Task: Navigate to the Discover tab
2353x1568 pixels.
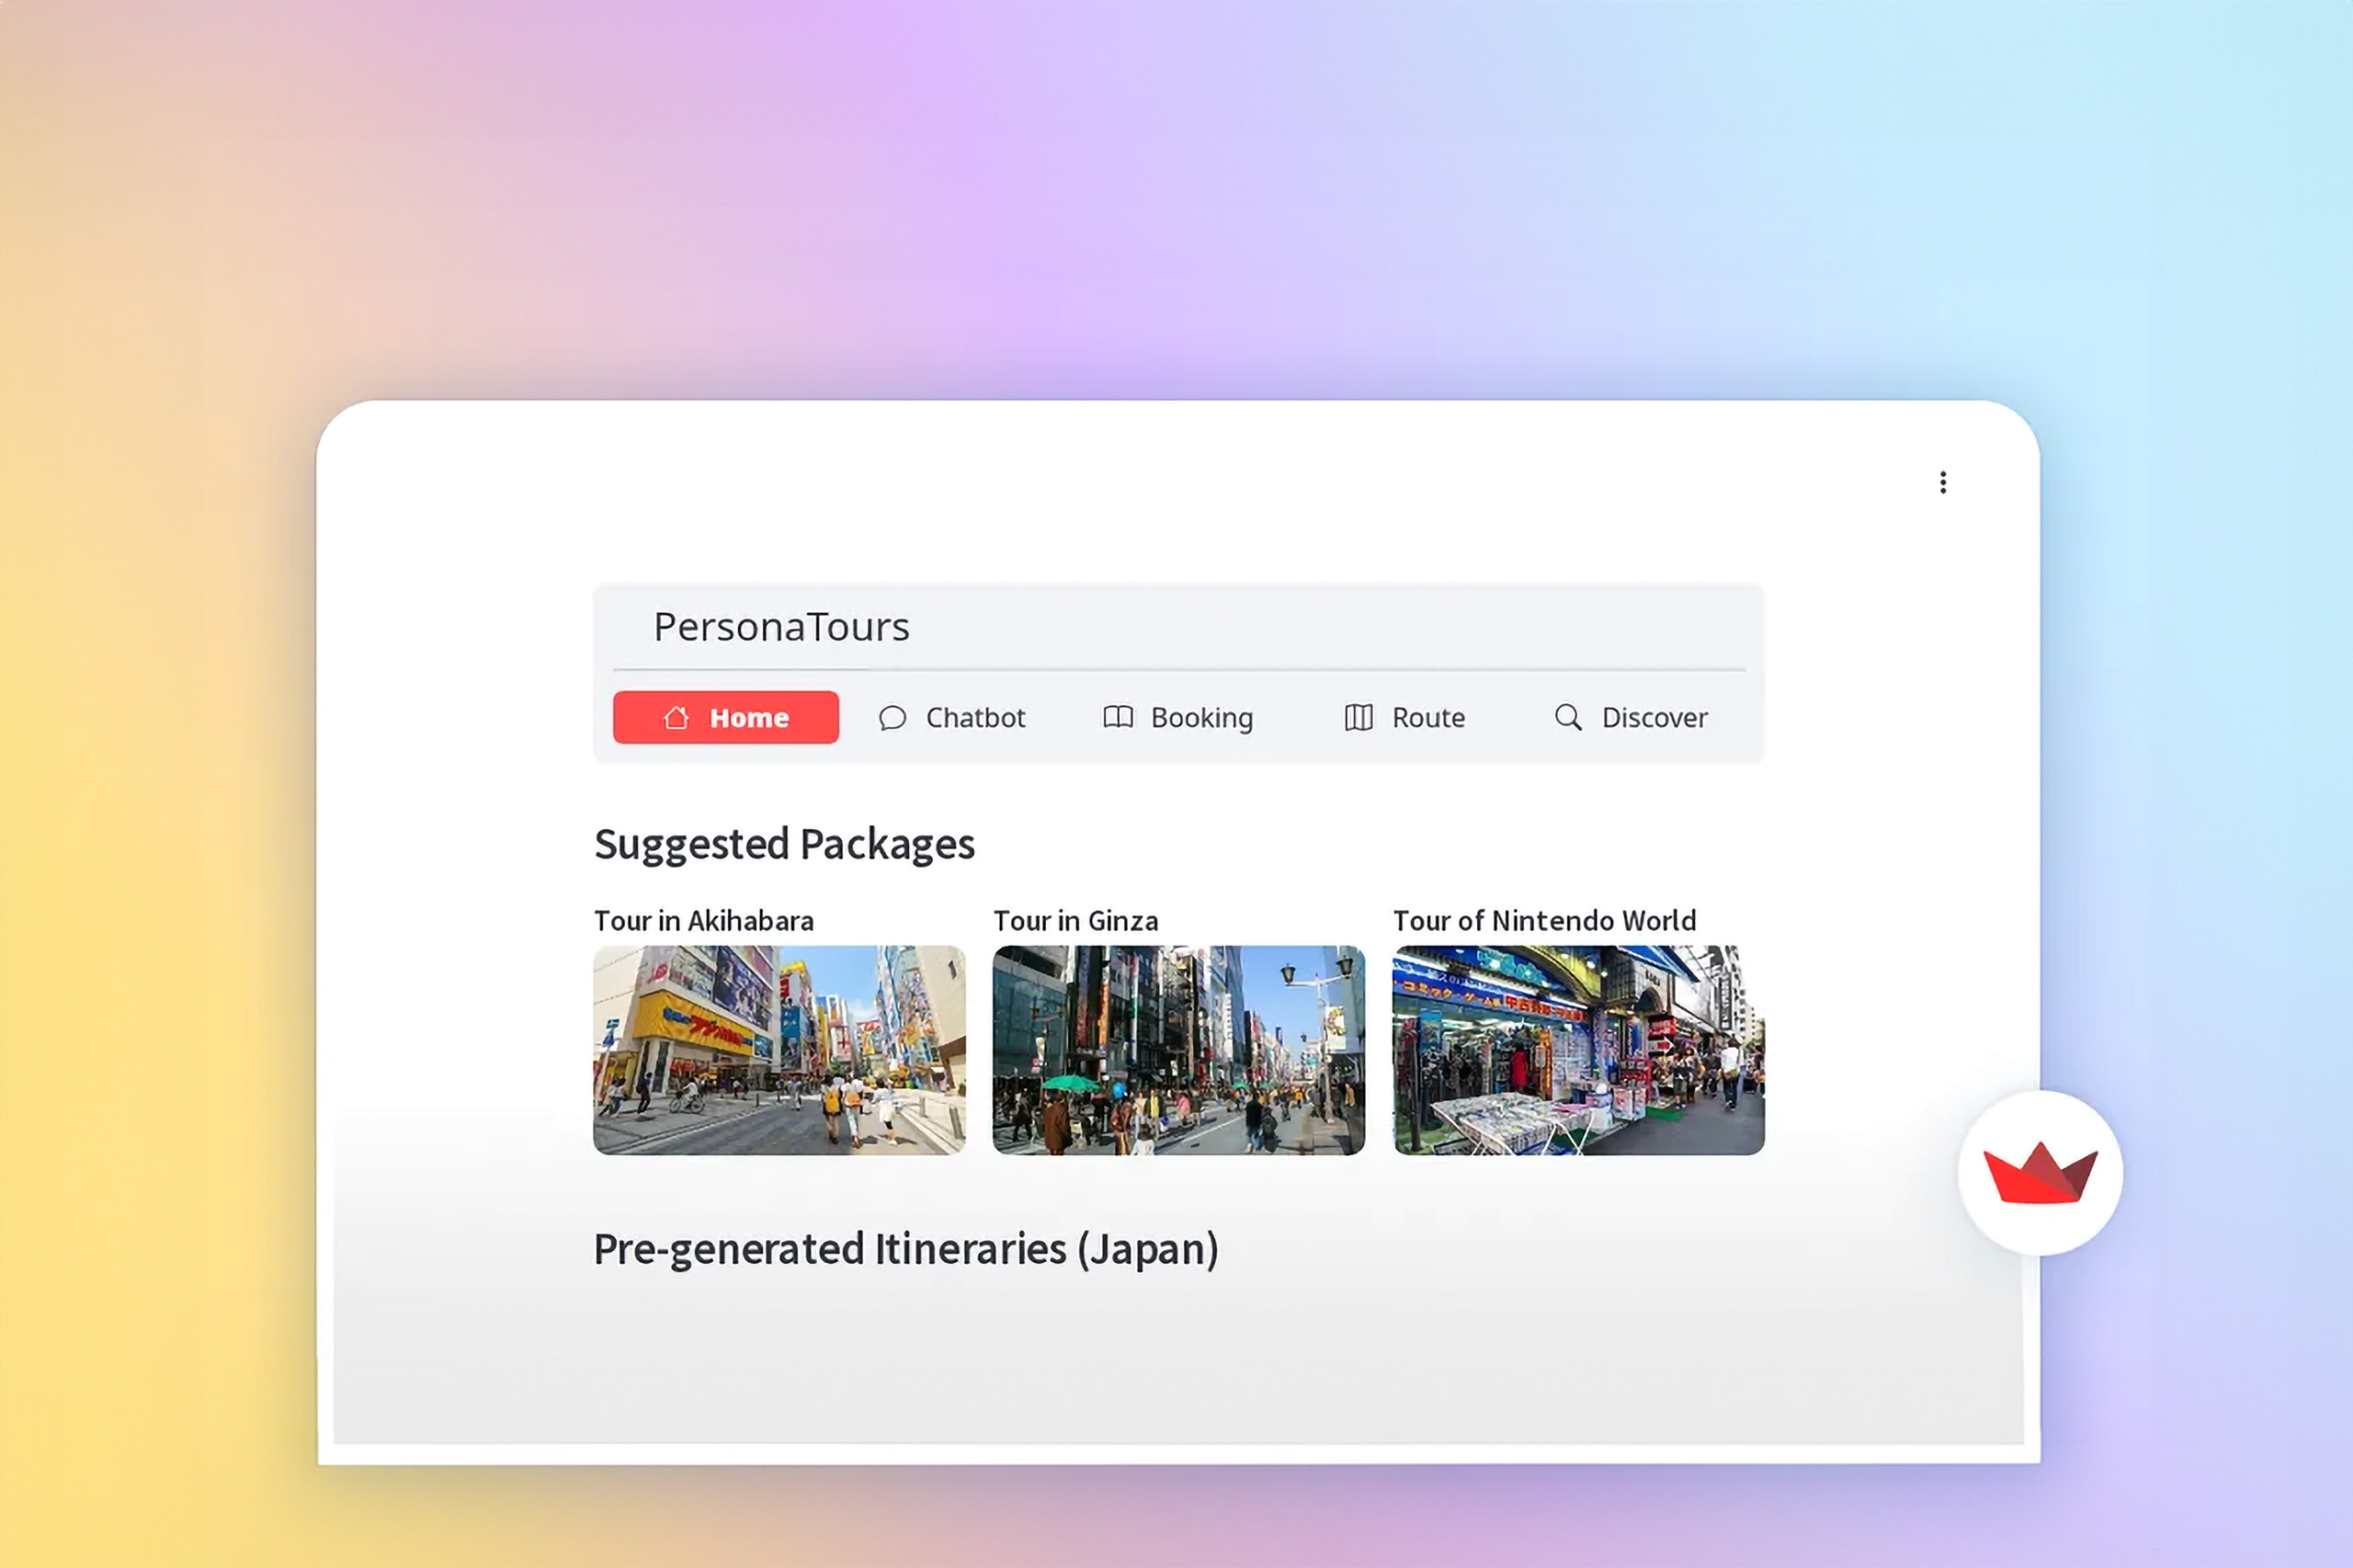Action: click(1654, 717)
